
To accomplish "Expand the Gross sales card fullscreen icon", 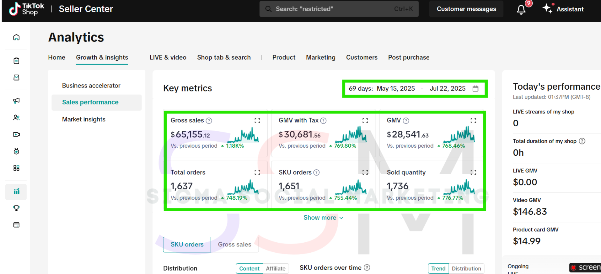I will click(257, 121).
